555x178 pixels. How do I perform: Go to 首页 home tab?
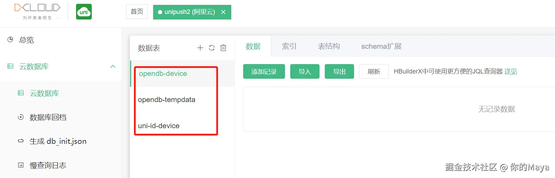tap(137, 11)
